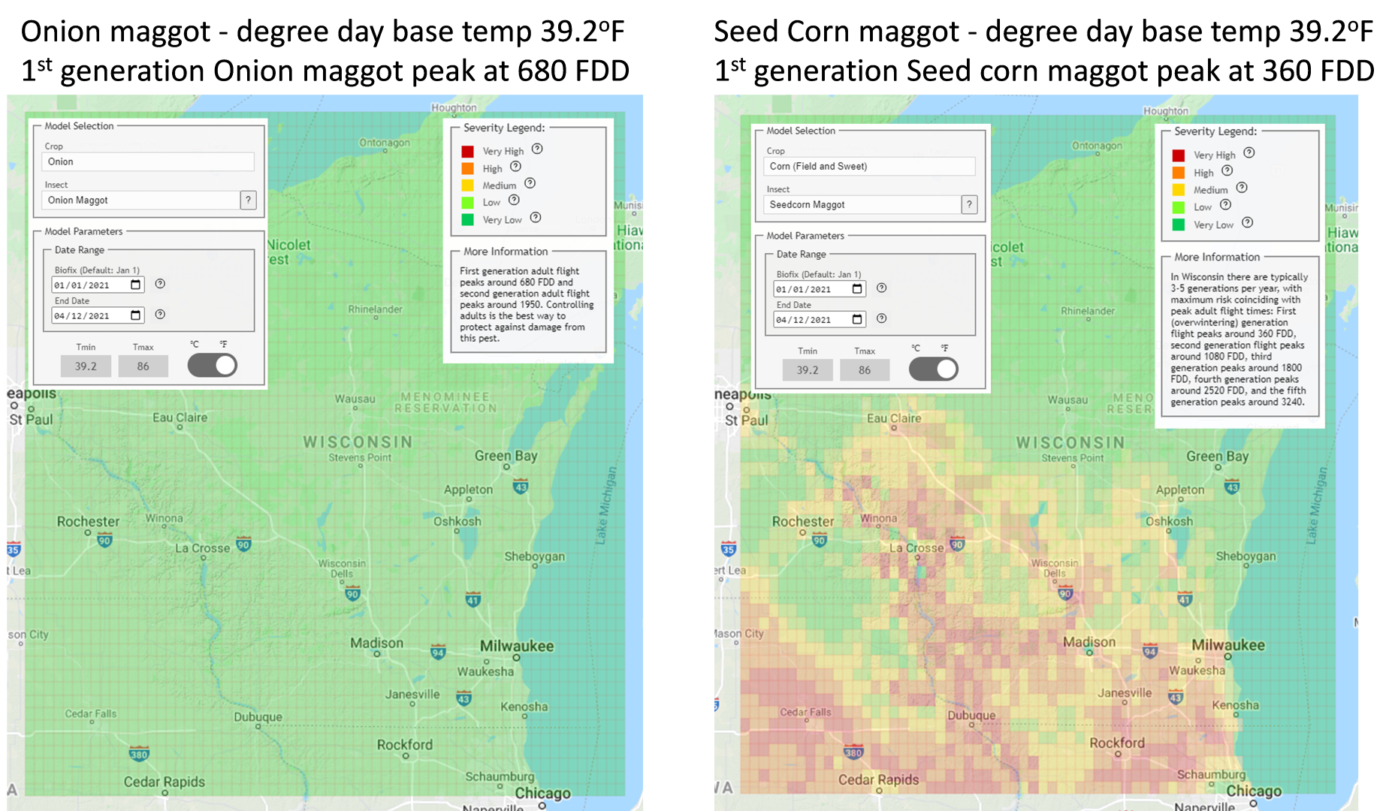Image resolution: width=1395 pixels, height=811 pixels.
Task: Click the question mark button beside Seedcorn Maggot
Action: 970,204
